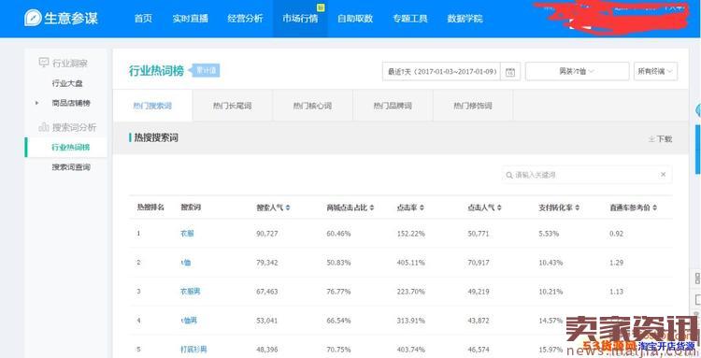The image size is (701, 358).
Task: Switch to the 热门长尾词 tab
Action: [233, 106]
